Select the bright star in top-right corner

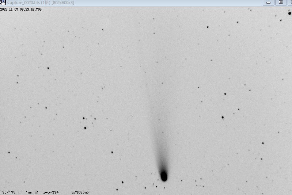coord(289,13)
